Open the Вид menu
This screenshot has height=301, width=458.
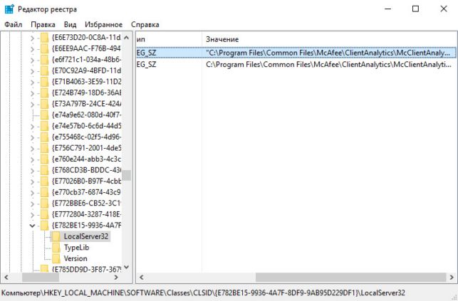70,24
